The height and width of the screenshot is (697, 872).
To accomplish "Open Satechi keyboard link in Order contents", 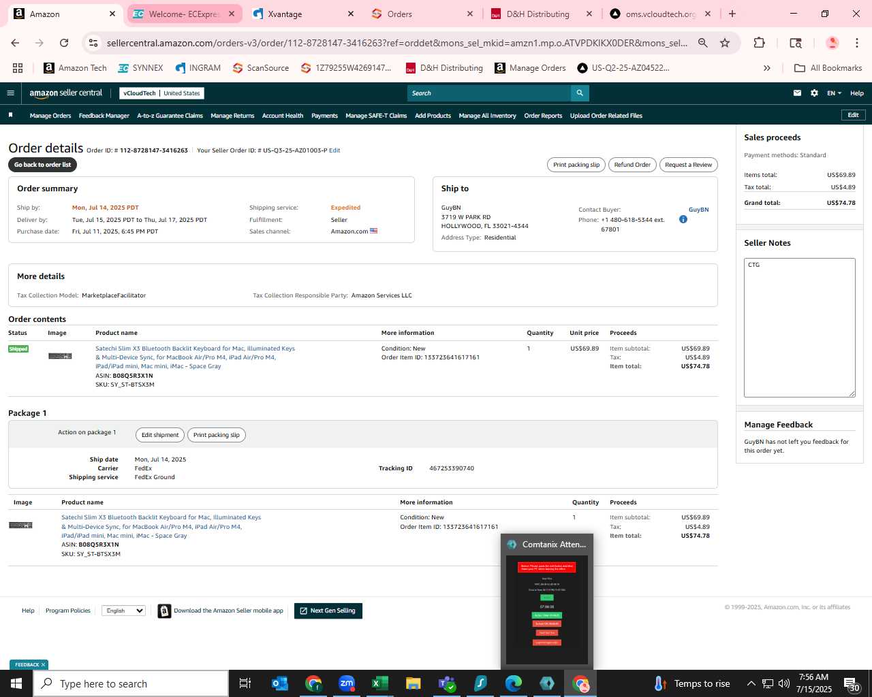I will pyautogui.click(x=195, y=357).
